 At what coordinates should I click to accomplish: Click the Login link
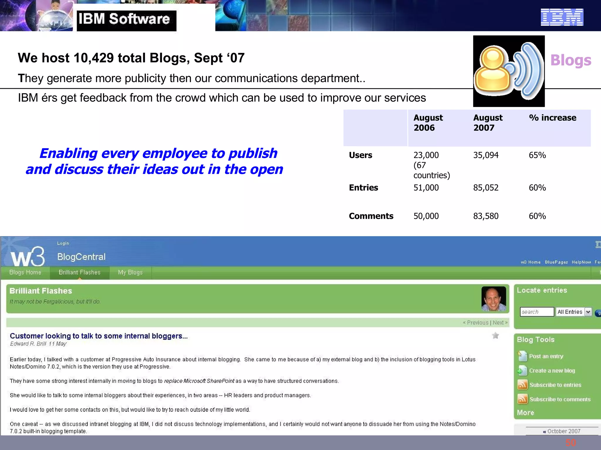tap(63, 243)
